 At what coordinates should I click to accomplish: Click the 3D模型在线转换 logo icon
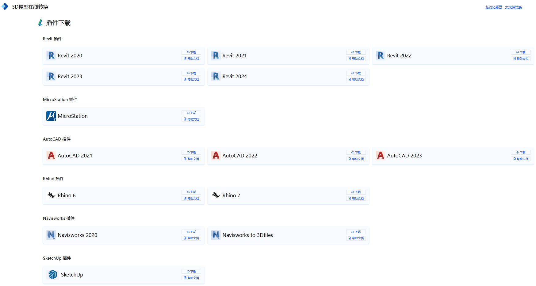(5, 6)
